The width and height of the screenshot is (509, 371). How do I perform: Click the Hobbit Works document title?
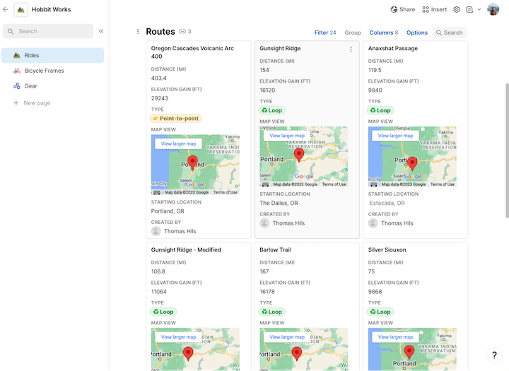(52, 9)
